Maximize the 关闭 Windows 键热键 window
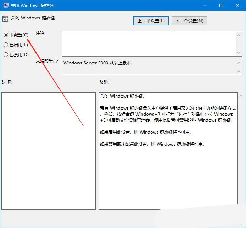Image resolution: width=246 pixels, height=228 pixels. pos(221,5)
